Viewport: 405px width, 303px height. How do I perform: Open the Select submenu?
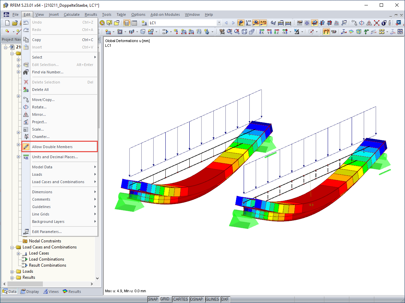click(x=60, y=57)
